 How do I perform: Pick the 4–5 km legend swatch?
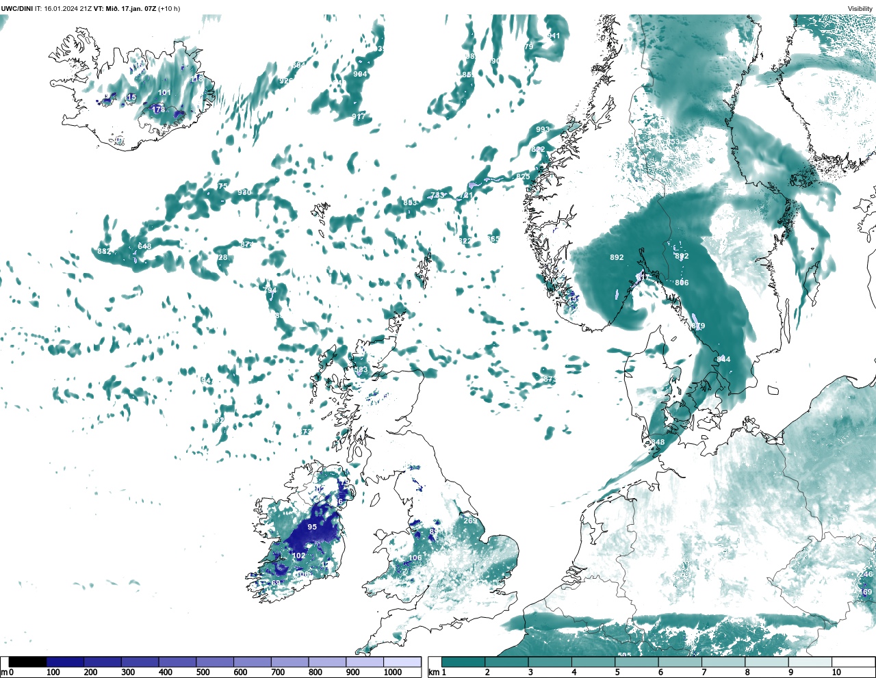[x=593, y=662]
